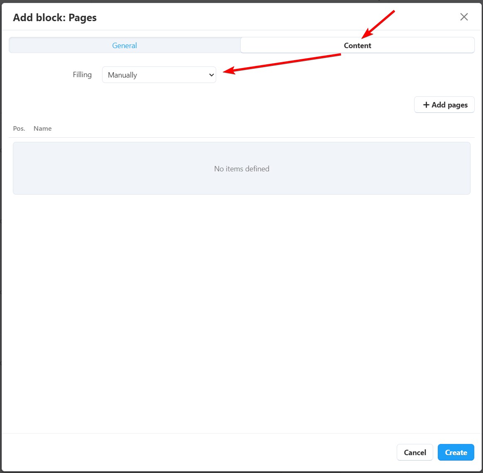Select the Content tab
Viewport: 483px width, 473px height.
coord(357,46)
